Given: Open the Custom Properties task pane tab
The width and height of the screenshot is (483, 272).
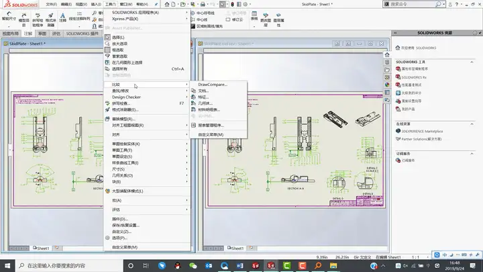Looking at the screenshot, I should (387, 93).
